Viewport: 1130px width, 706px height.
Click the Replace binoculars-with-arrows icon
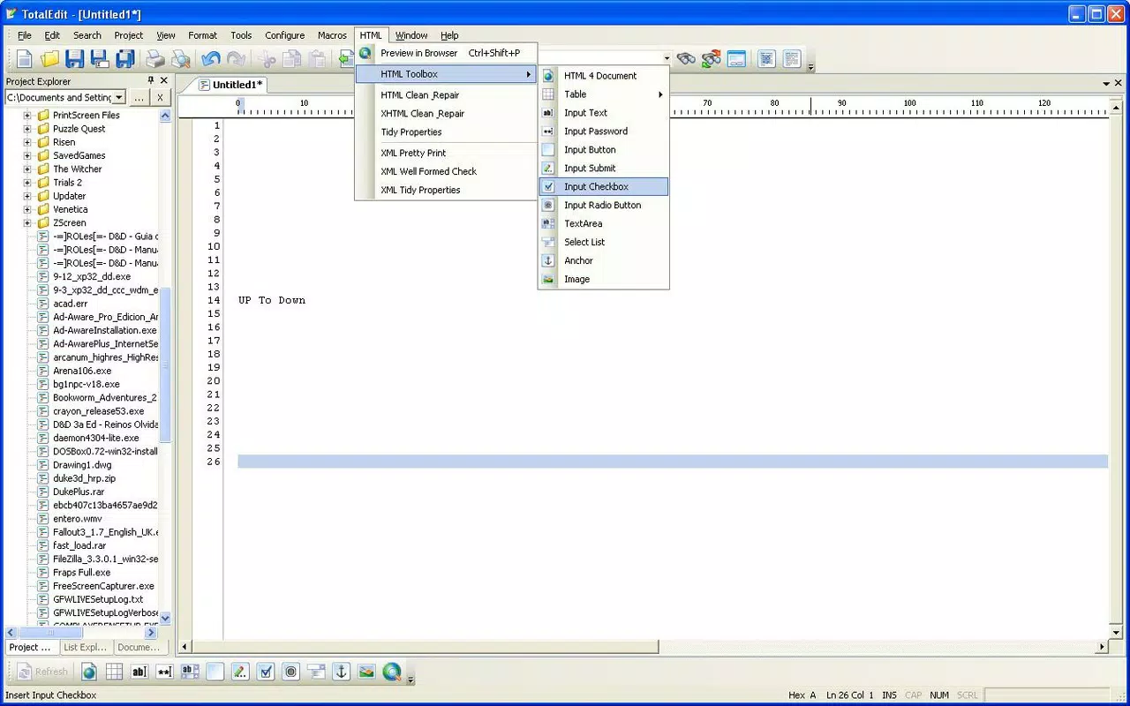712,59
